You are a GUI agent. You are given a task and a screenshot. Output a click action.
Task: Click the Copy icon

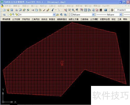36,10
